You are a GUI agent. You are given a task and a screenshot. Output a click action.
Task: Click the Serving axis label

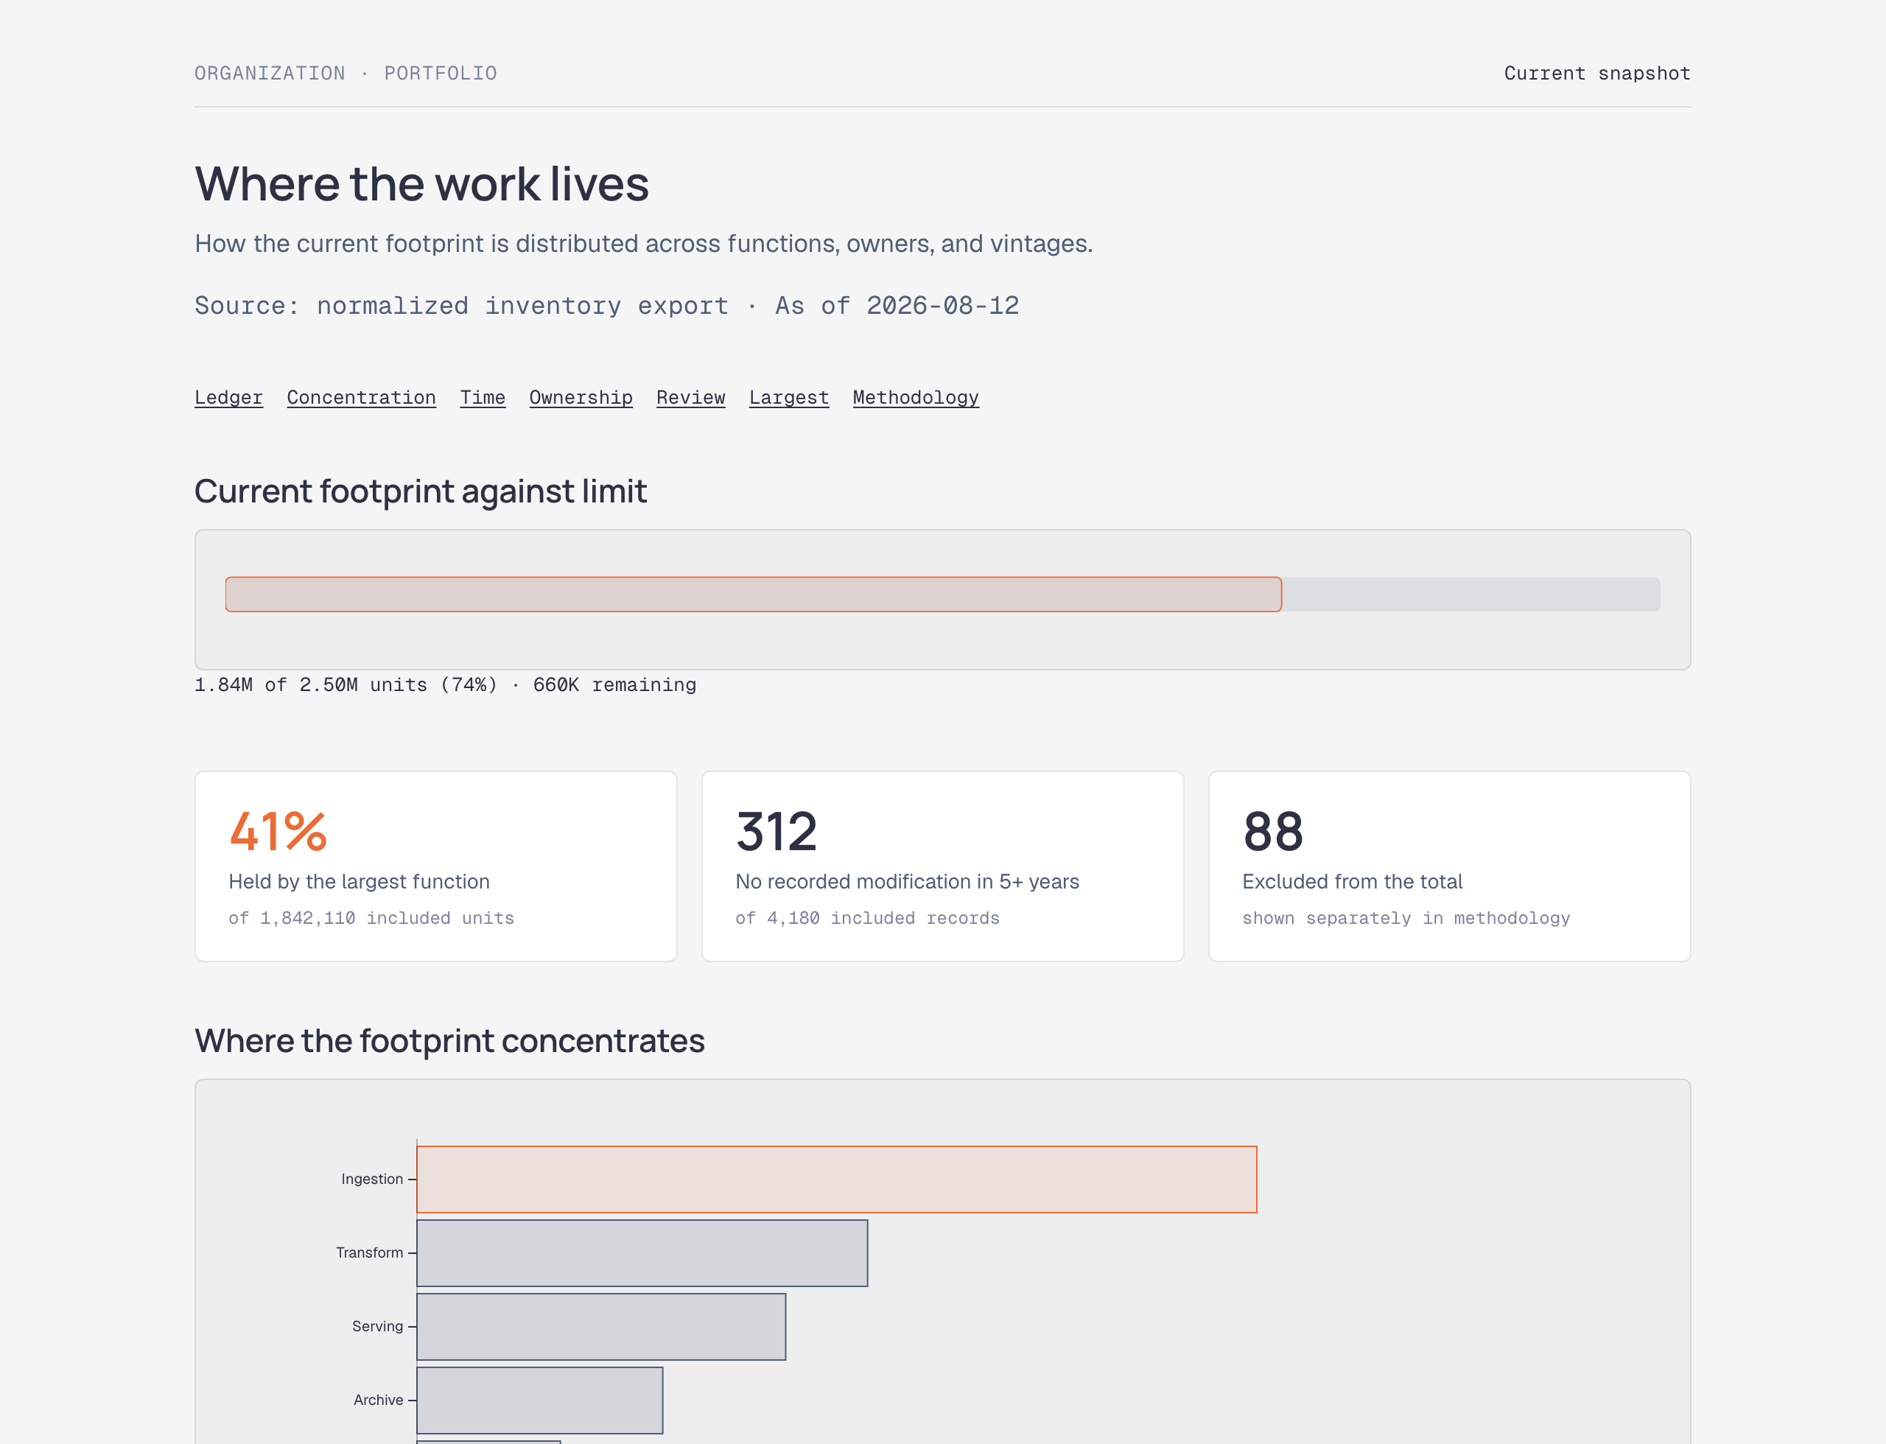pos(377,1326)
